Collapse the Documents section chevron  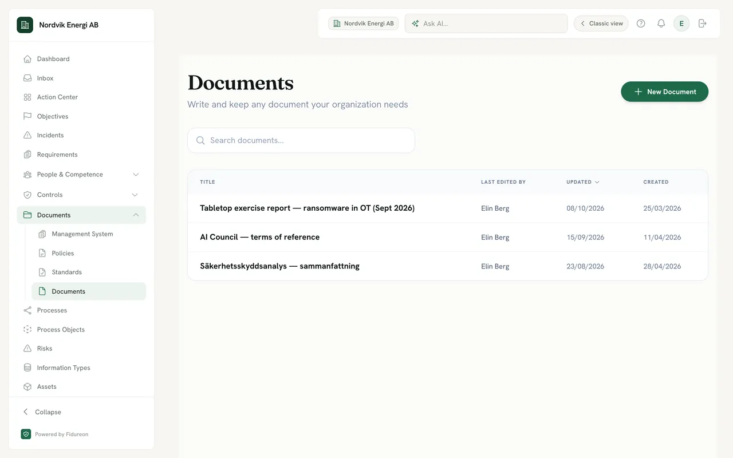click(x=136, y=215)
